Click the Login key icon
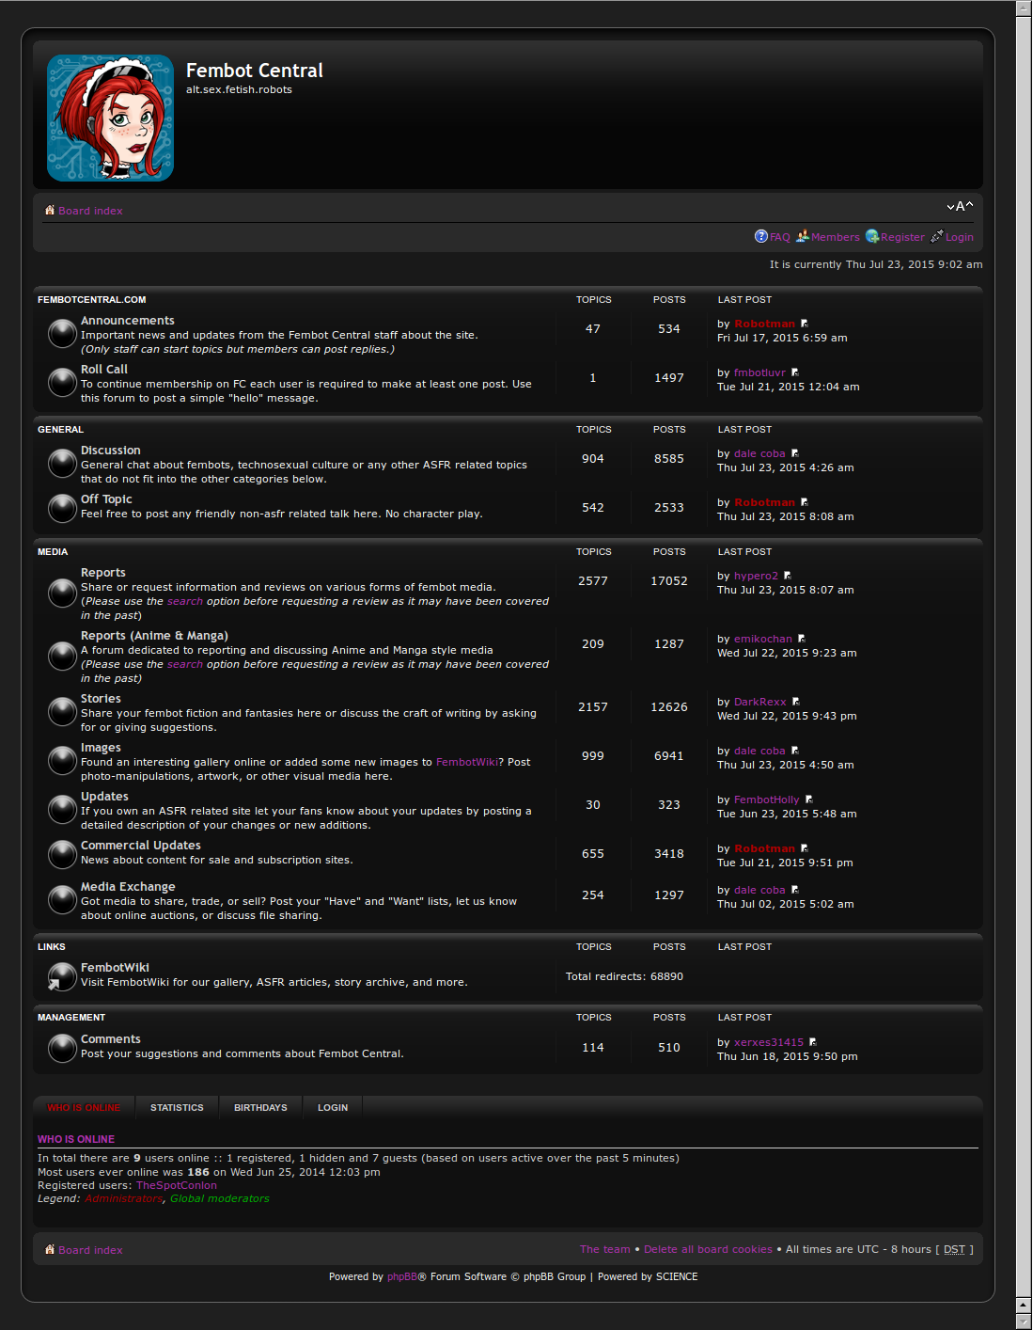1033x1330 pixels. coord(936,236)
